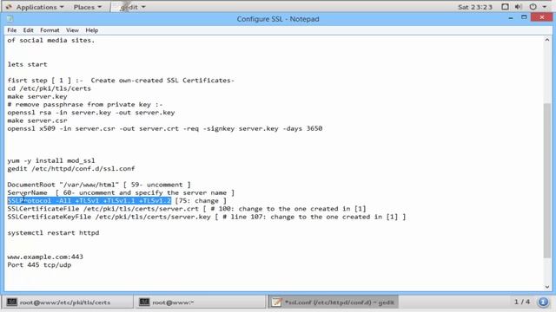The width and height of the screenshot is (556, 312).
Task: Click the line 'make server.csr'
Action: [x=37, y=120]
